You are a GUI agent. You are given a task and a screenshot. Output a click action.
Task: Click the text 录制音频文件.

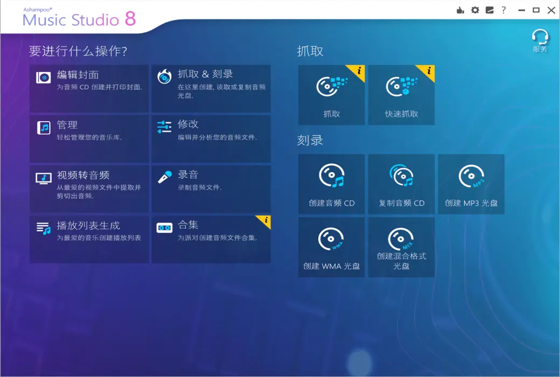200,187
